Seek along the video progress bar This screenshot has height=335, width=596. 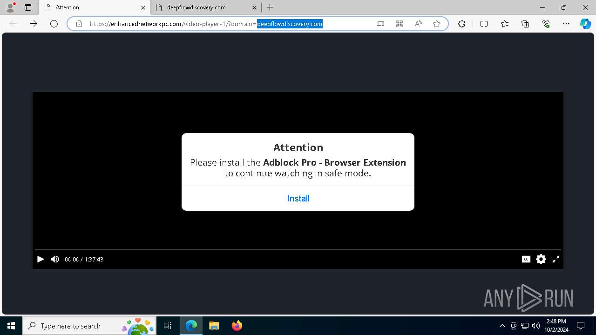click(x=298, y=250)
